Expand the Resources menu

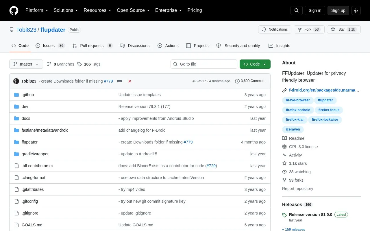click(97, 10)
